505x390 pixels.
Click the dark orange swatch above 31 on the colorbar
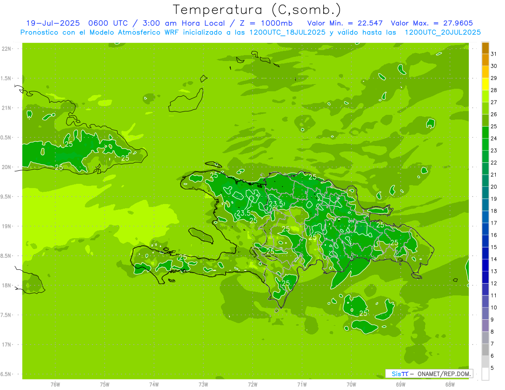click(x=485, y=48)
